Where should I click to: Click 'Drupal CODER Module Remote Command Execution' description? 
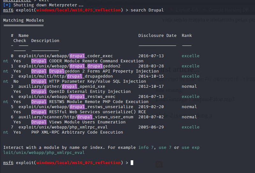tap(87, 61)
